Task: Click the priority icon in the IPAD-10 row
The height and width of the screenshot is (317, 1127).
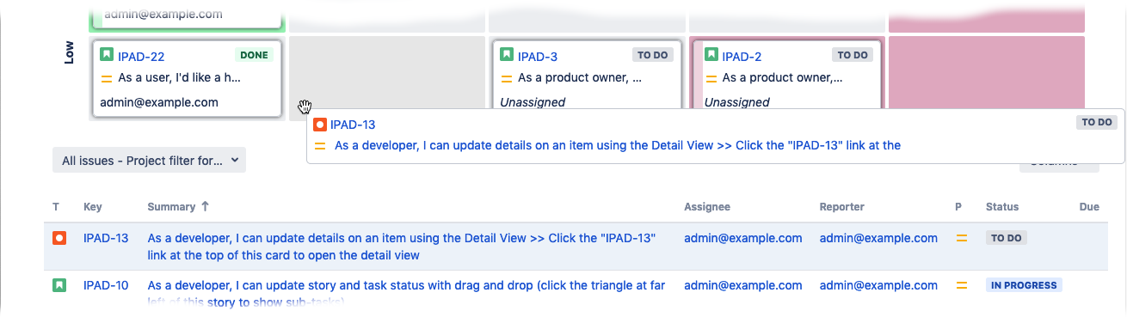Action: [x=962, y=285]
